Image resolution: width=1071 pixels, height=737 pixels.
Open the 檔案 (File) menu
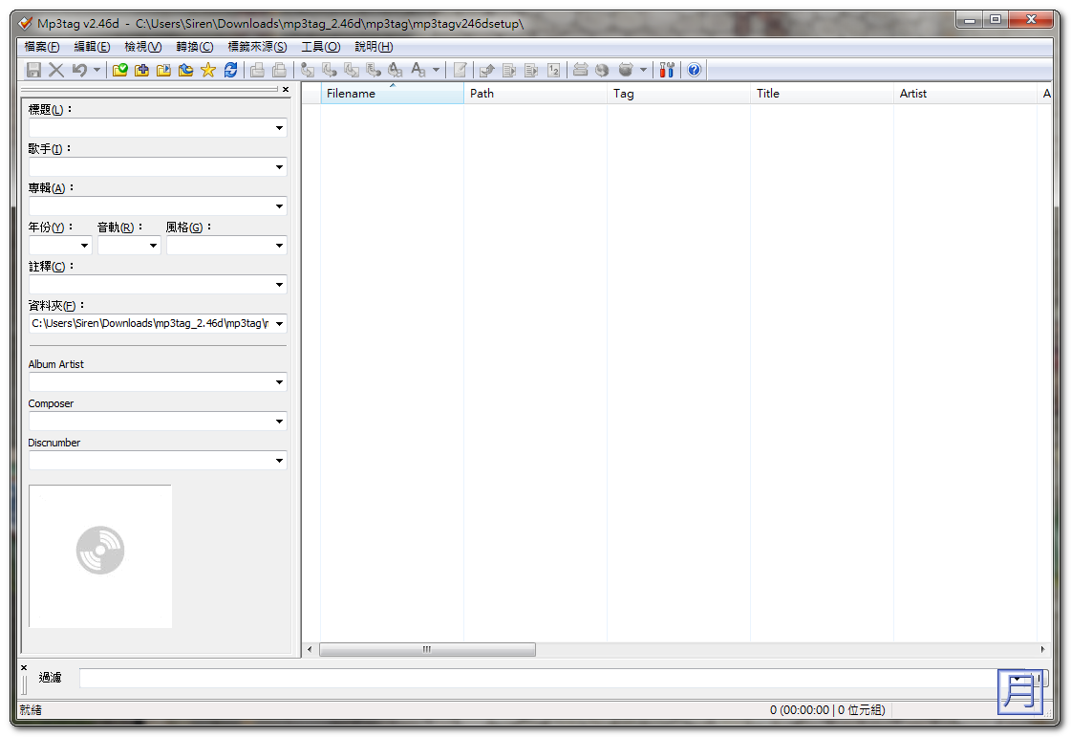[x=41, y=47]
